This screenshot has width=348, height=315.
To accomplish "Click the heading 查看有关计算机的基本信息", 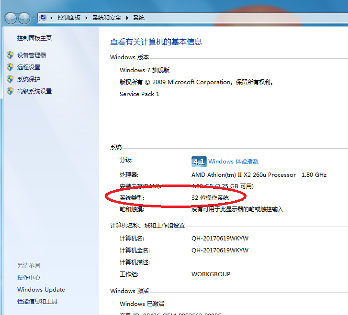I will [156, 42].
